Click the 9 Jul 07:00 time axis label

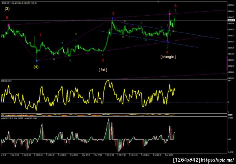98,155
